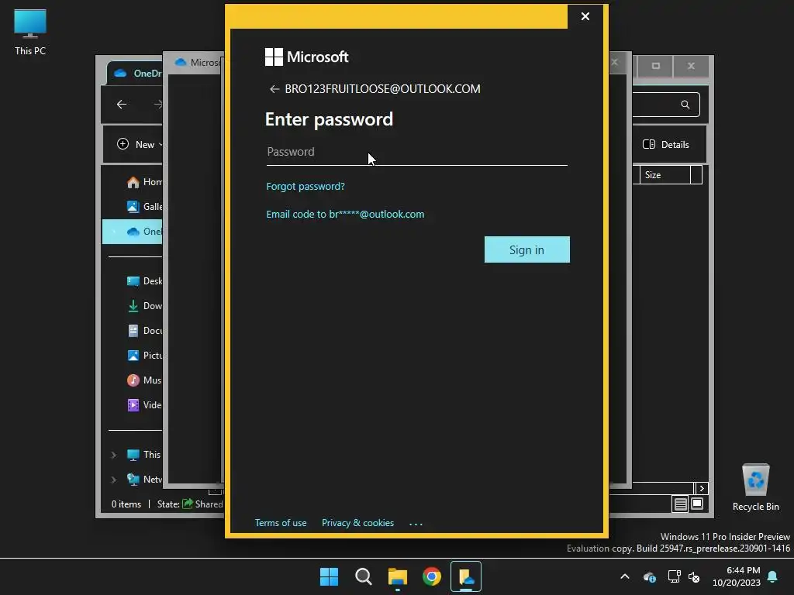Open File Explorer from the taskbar
The width and height of the screenshot is (794, 595).
pyautogui.click(x=398, y=576)
